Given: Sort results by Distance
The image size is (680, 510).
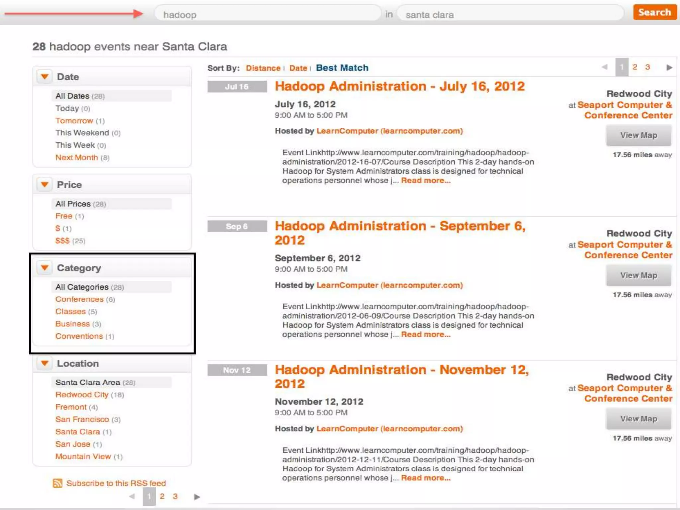Looking at the screenshot, I should pos(263,68).
